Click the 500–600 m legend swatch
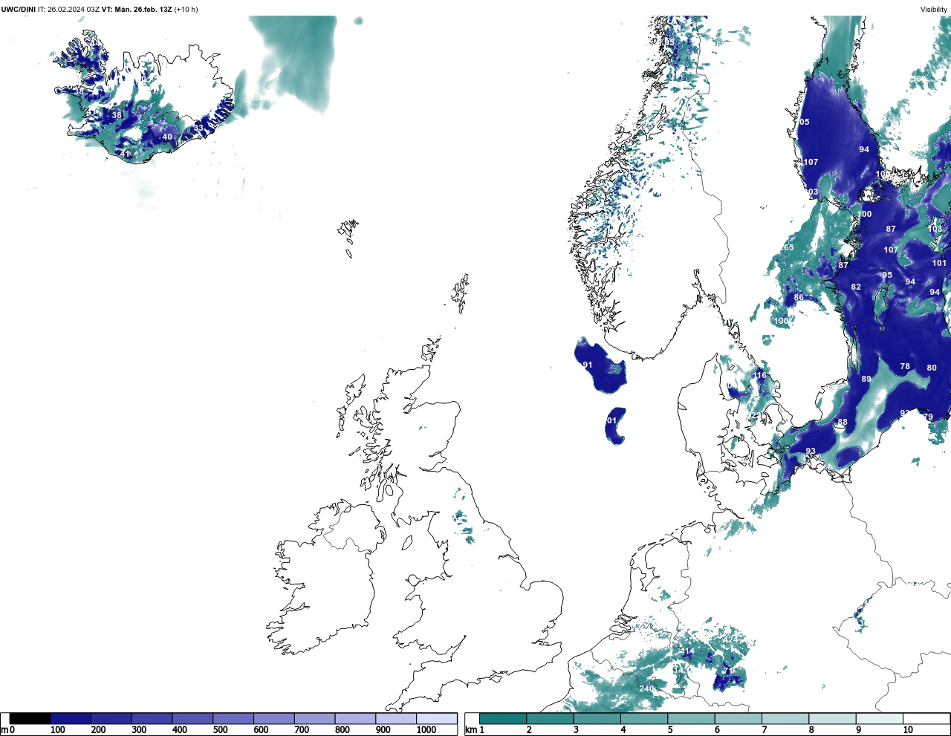951x736 pixels. 233,718
